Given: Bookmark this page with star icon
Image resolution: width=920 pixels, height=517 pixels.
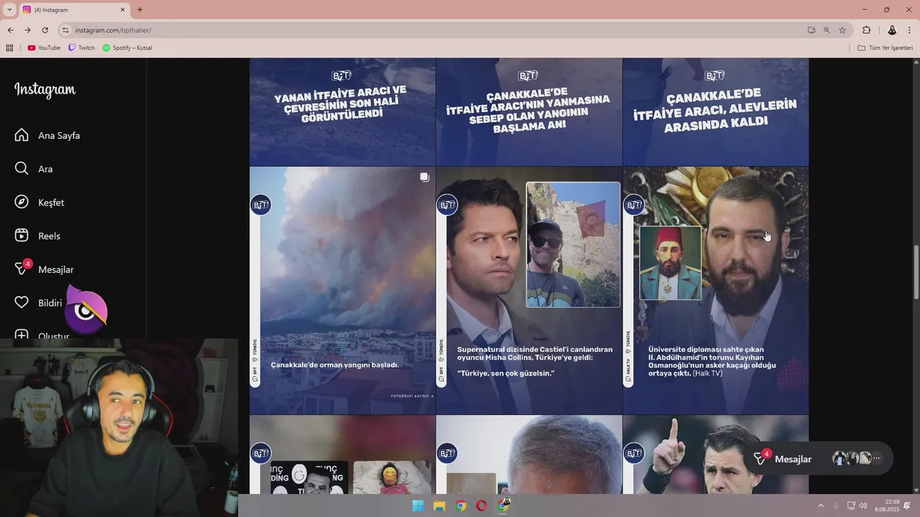Looking at the screenshot, I should click(842, 30).
